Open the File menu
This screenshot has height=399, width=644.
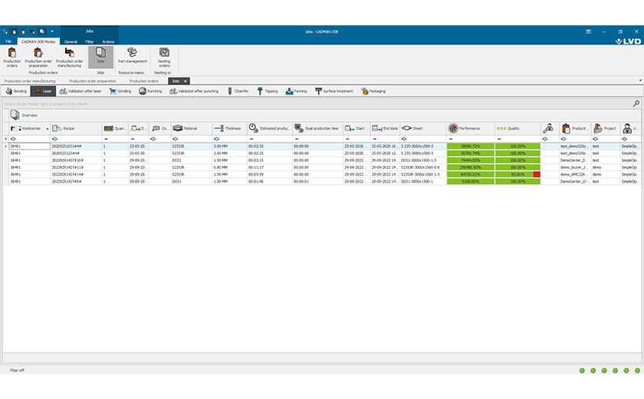(x=8, y=41)
